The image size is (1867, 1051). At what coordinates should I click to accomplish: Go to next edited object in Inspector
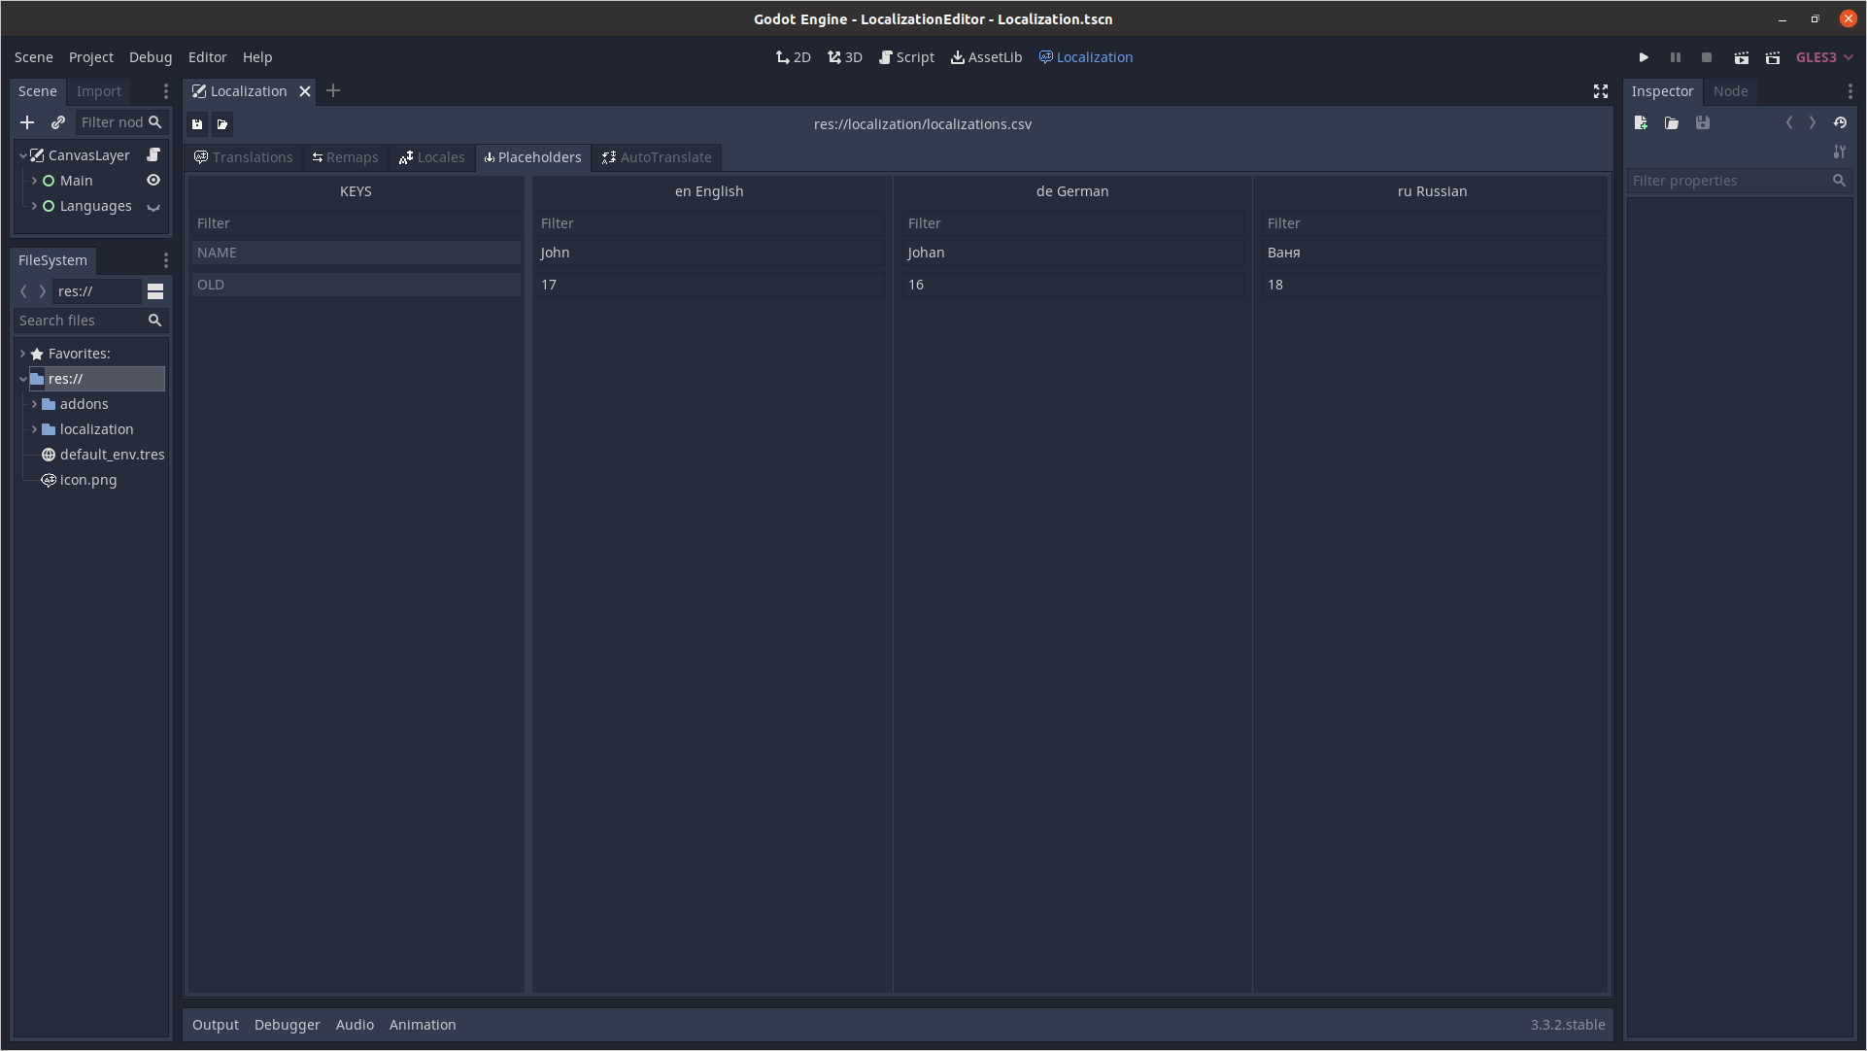click(1813, 123)
